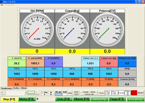The height and width of the screenshot is (103, 145).
Task: Click T4 temperature value 998
Action: point(72,74)
